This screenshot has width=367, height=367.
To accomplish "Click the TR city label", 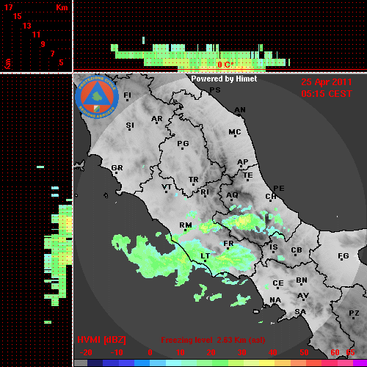I will coord(193,180).
